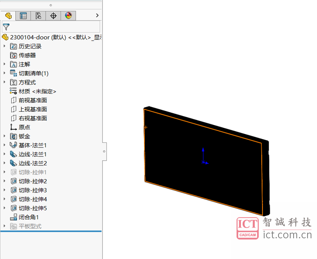Select 材质 <未指定> text
This screenshot has width=317, height=259.
tap(37, 92)
